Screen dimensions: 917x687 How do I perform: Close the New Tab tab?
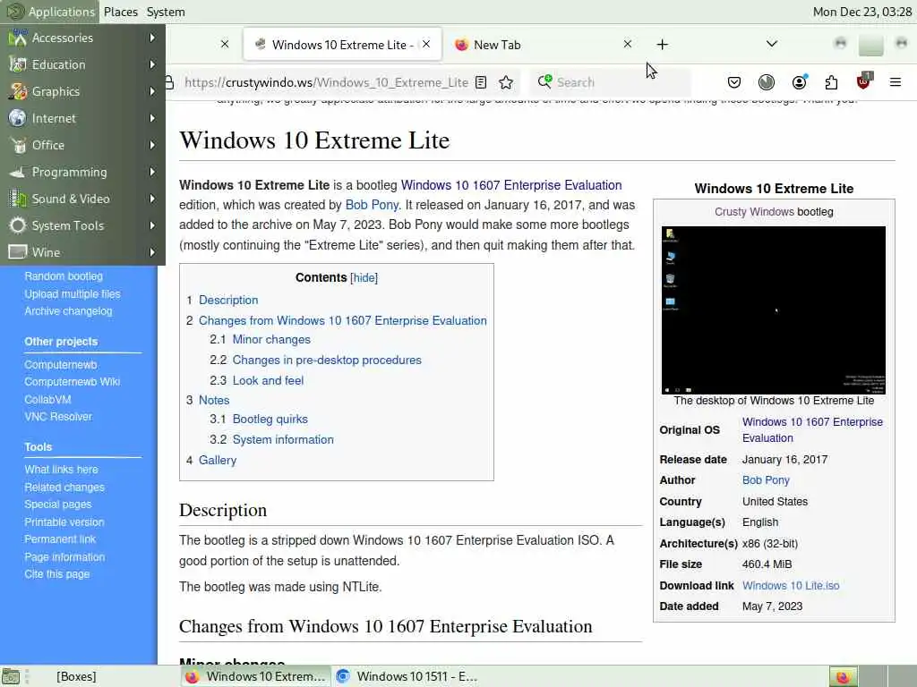coord(628,45)
